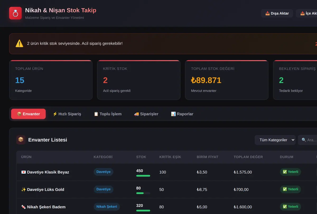Click the Stok column header
This screenshot has height=214, width=317.
[x=141, y=157]
